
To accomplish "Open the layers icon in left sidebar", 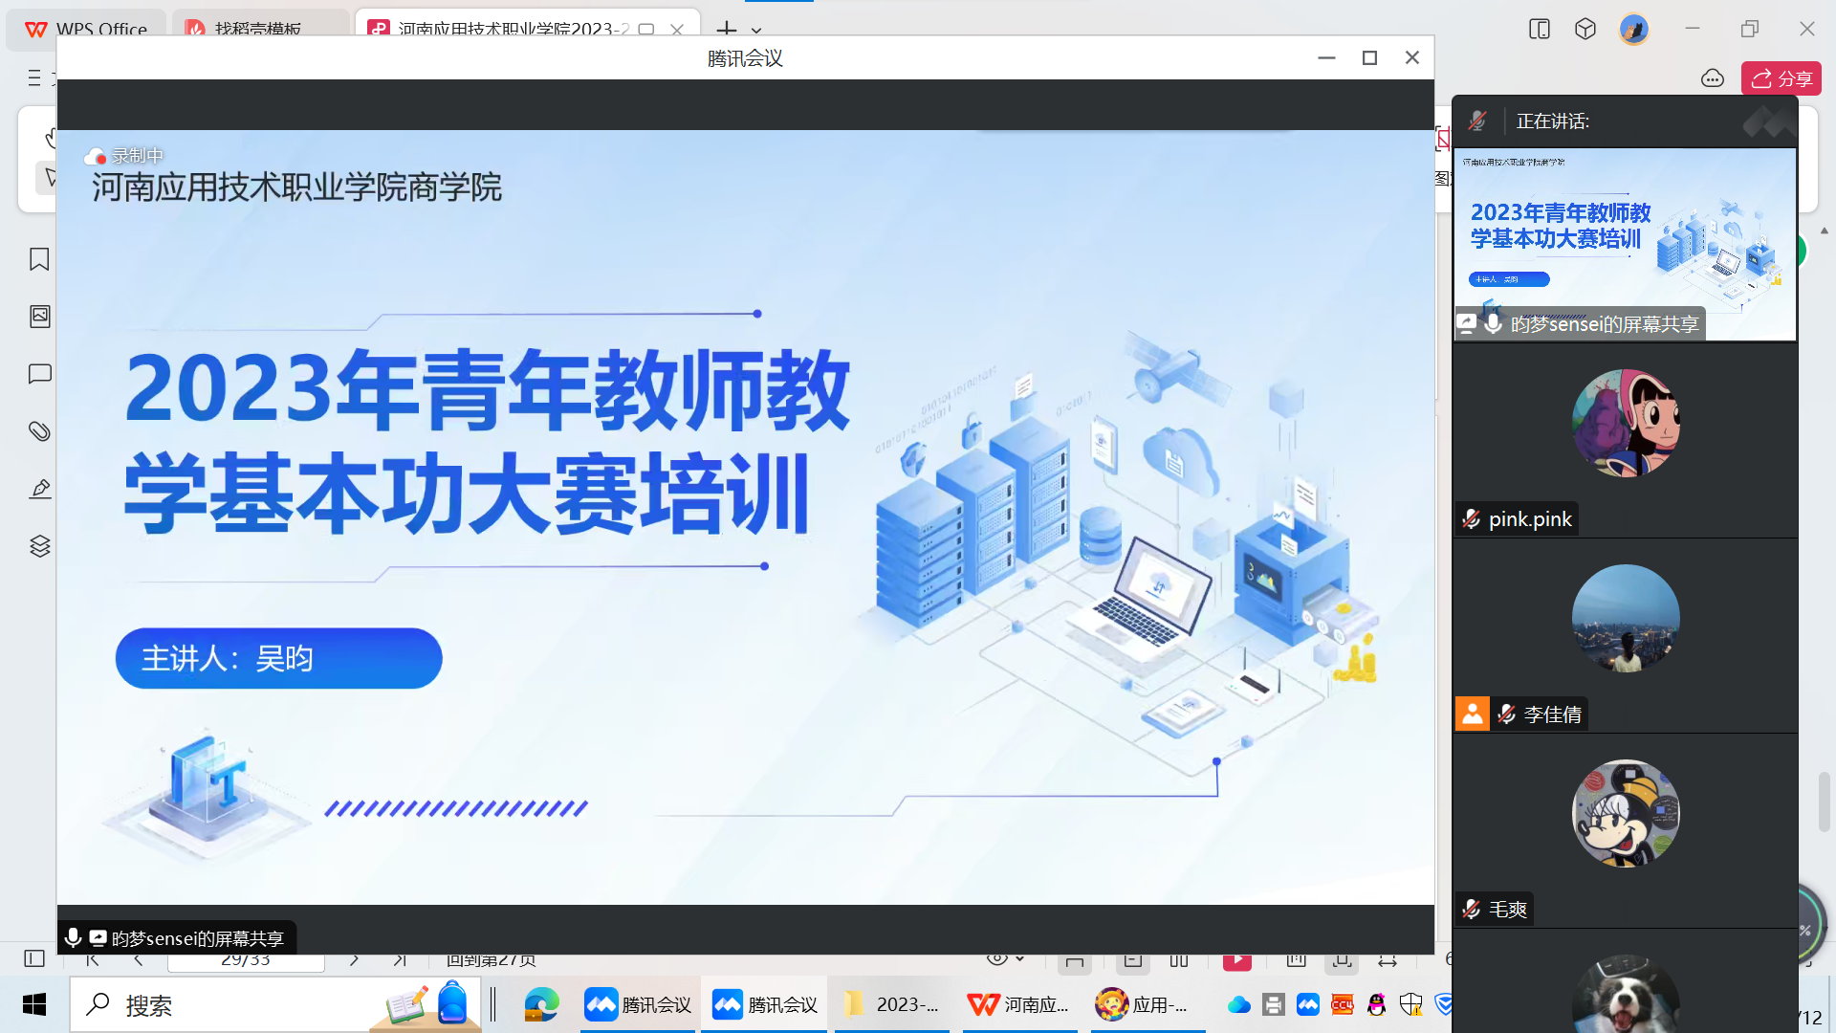I will 39,546.
